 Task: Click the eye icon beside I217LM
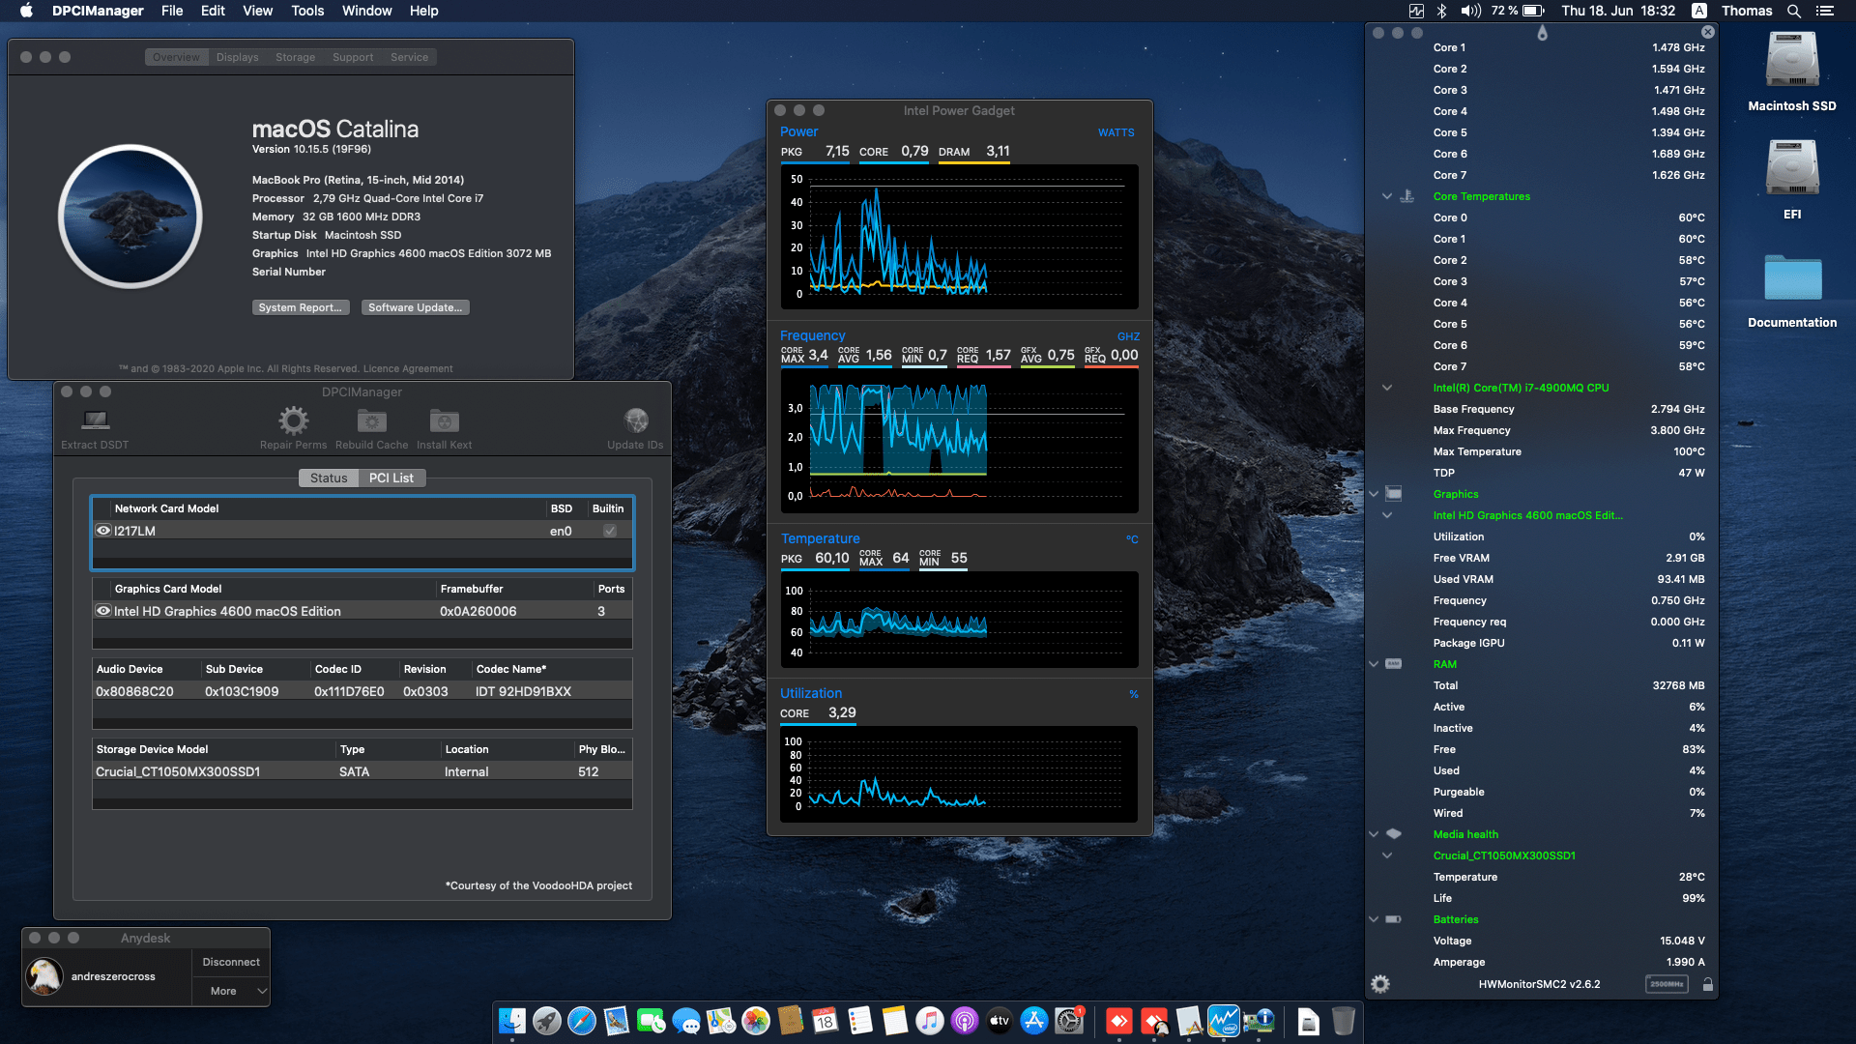click(x=103, y=530)
